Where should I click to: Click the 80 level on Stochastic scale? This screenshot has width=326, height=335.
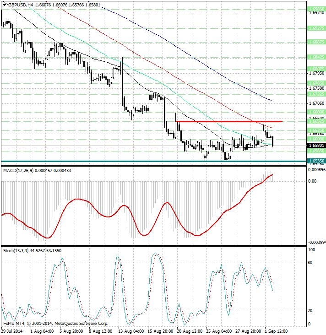[311, 263]
